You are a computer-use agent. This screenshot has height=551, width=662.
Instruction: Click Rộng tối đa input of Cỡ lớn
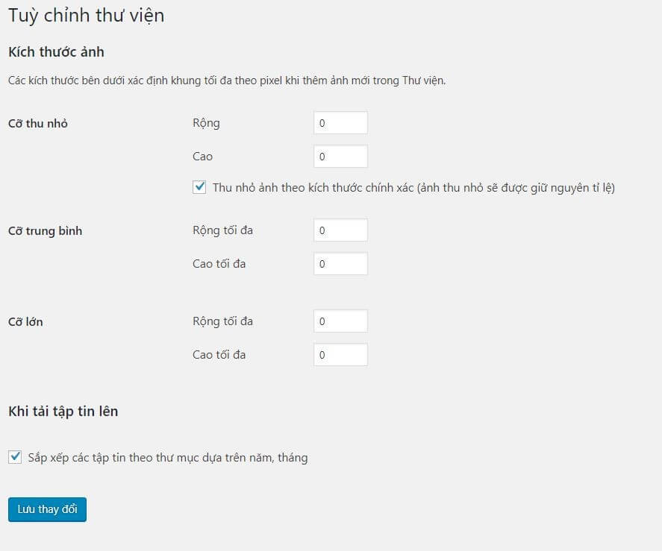coord(340,321)
